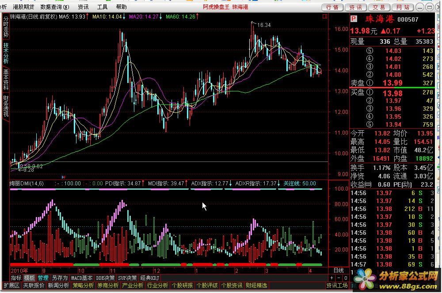Open the 个股评级 tab

207,285
